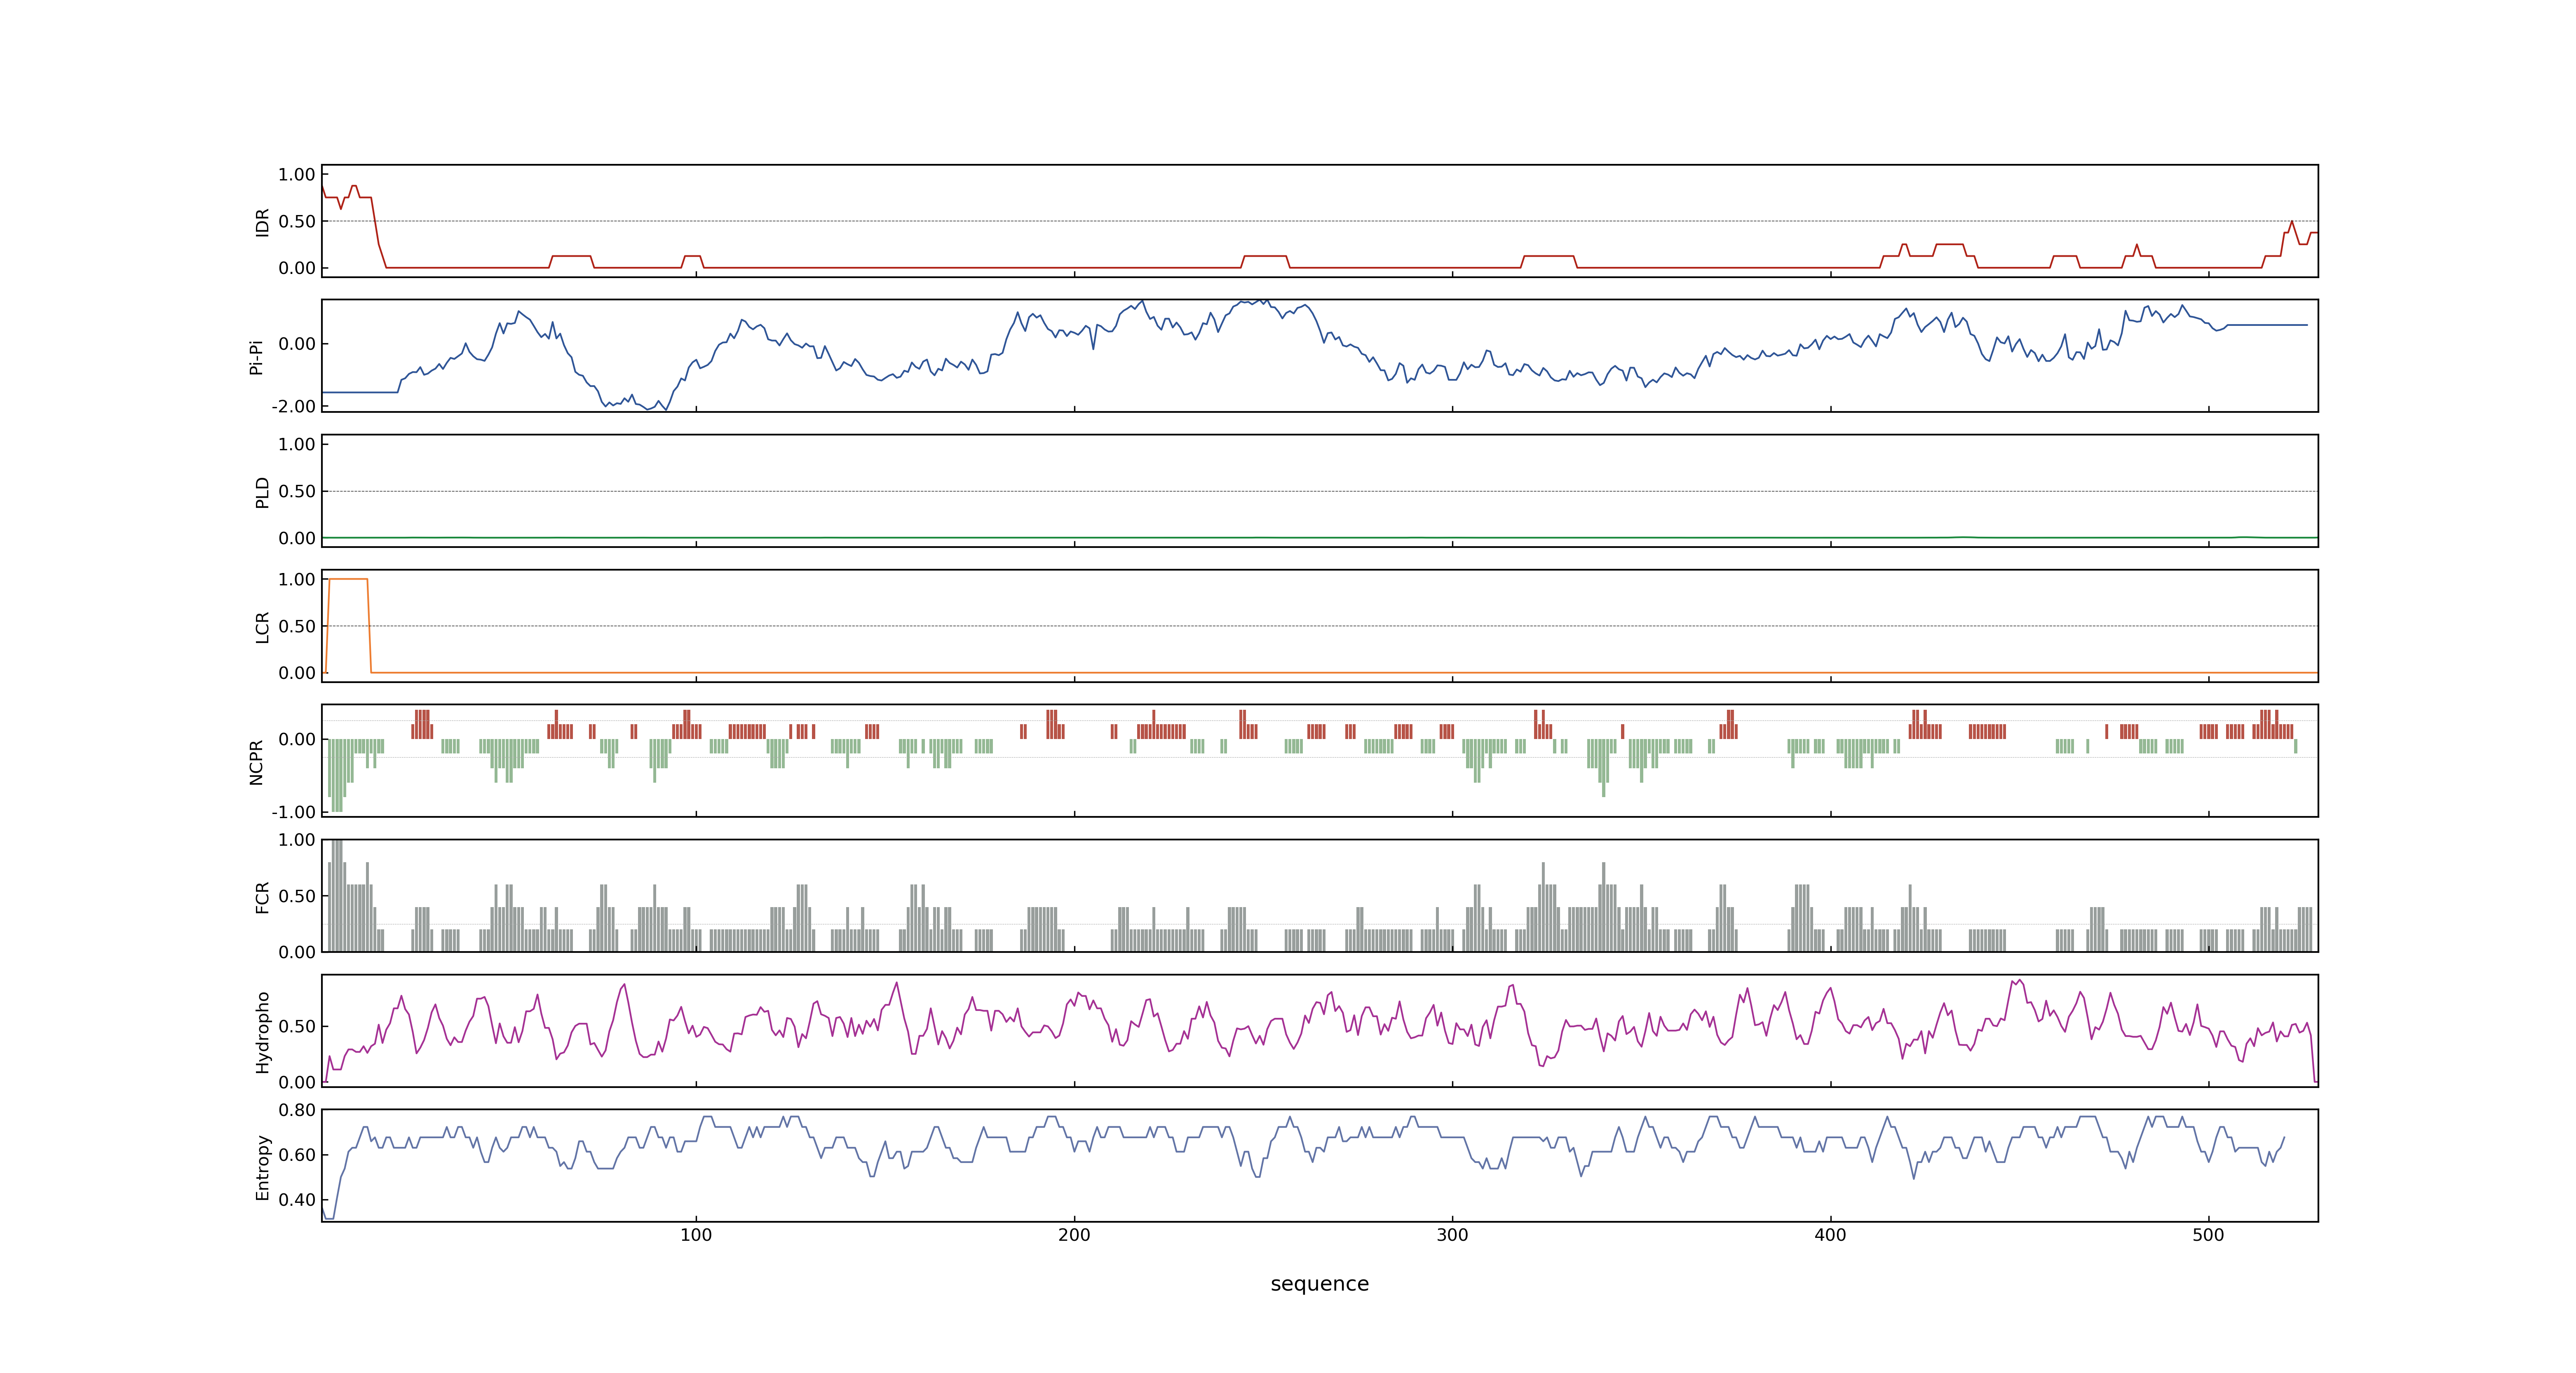Click the x-axis tick label 400
Image resolution: width=2576 pixels, height=1373 pixels.
pyautogui.click(x=1830, y=1235)
